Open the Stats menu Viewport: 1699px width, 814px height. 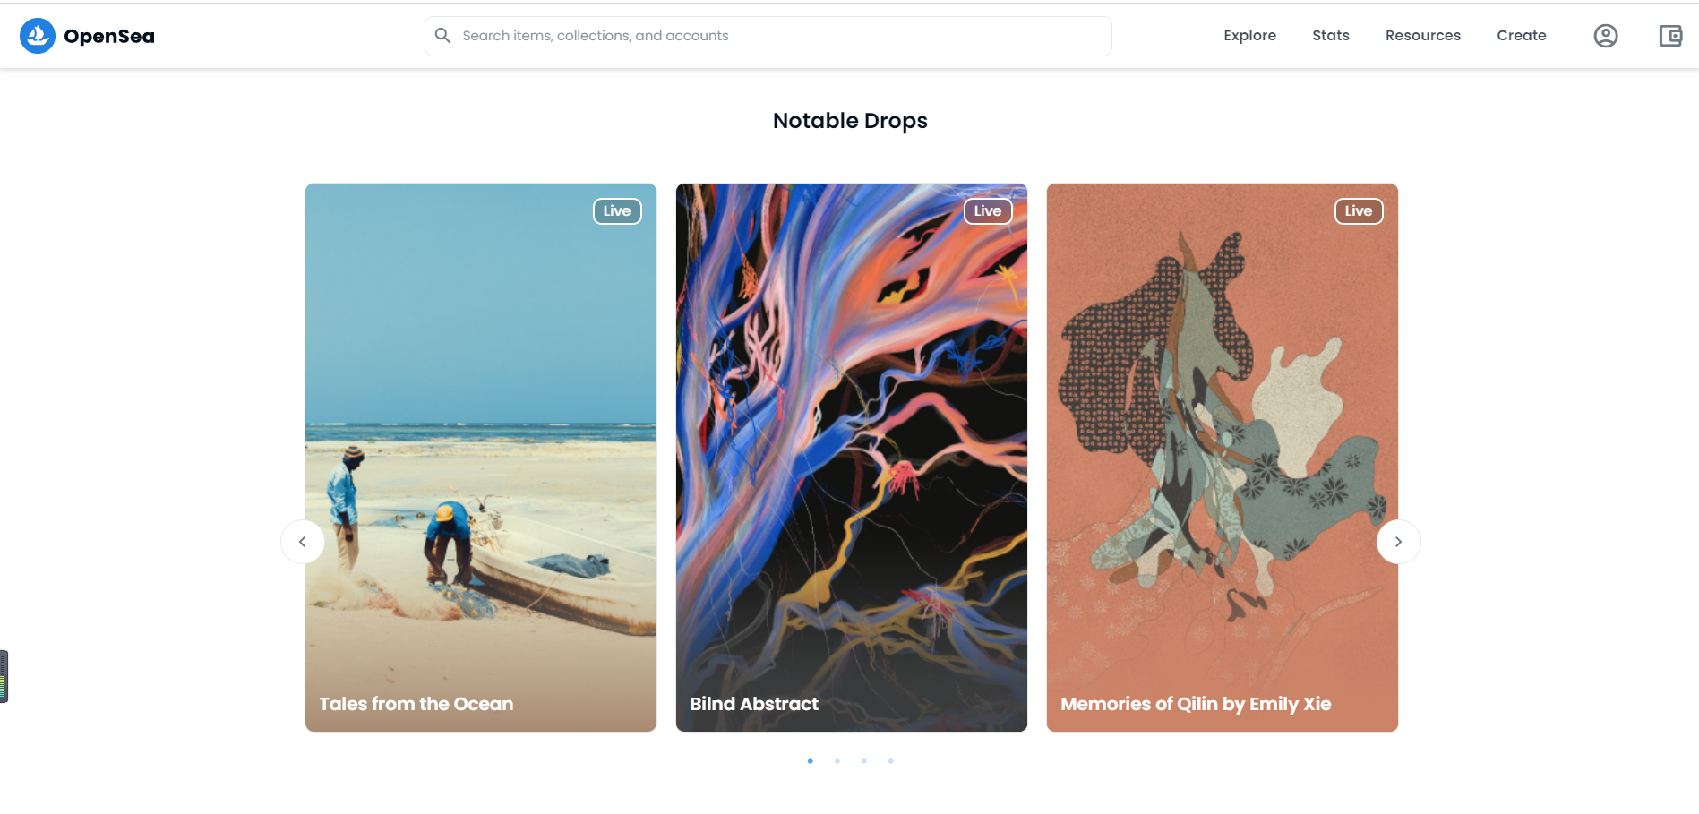1331,36
